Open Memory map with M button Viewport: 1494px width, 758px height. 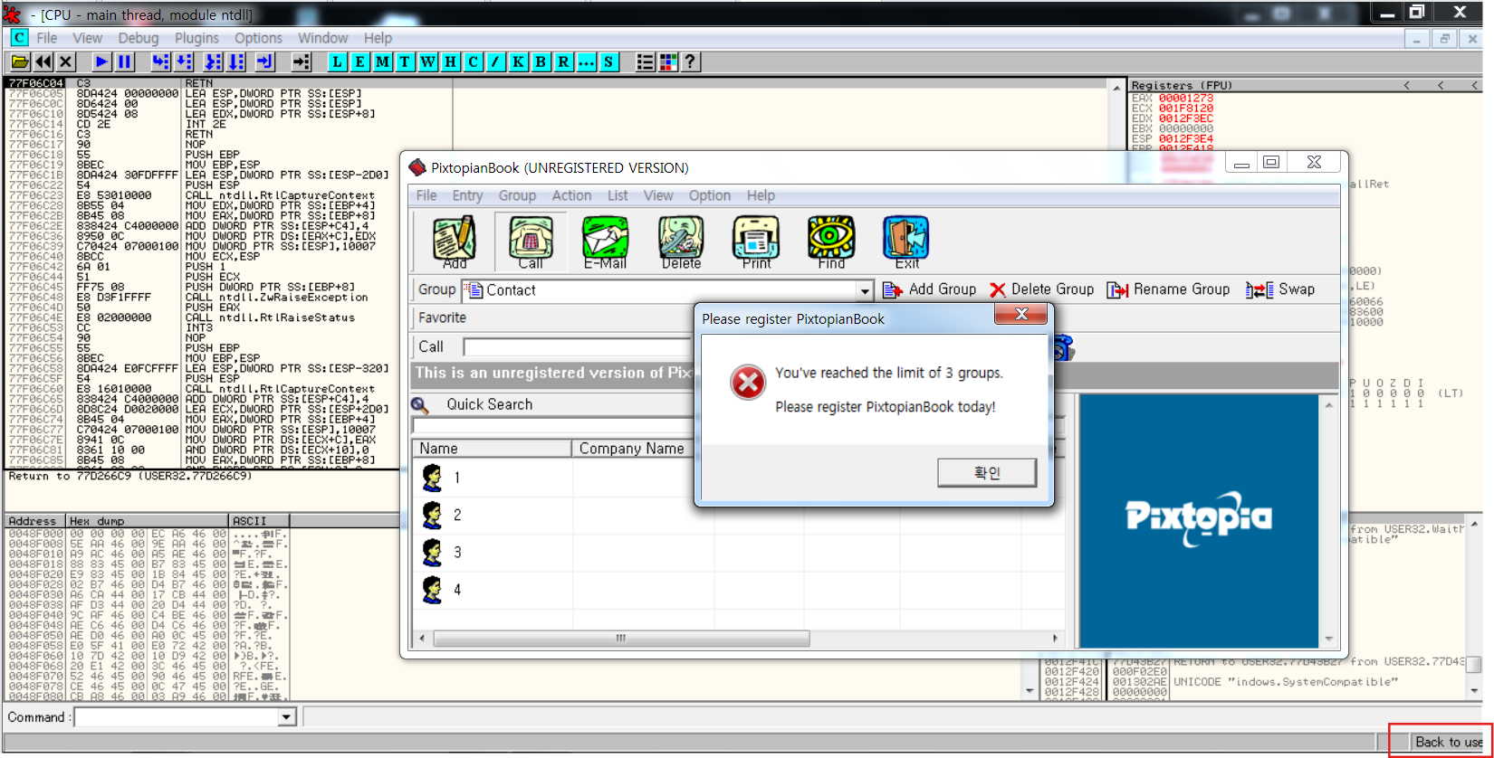pyautogui.click(x=382, y=62)
